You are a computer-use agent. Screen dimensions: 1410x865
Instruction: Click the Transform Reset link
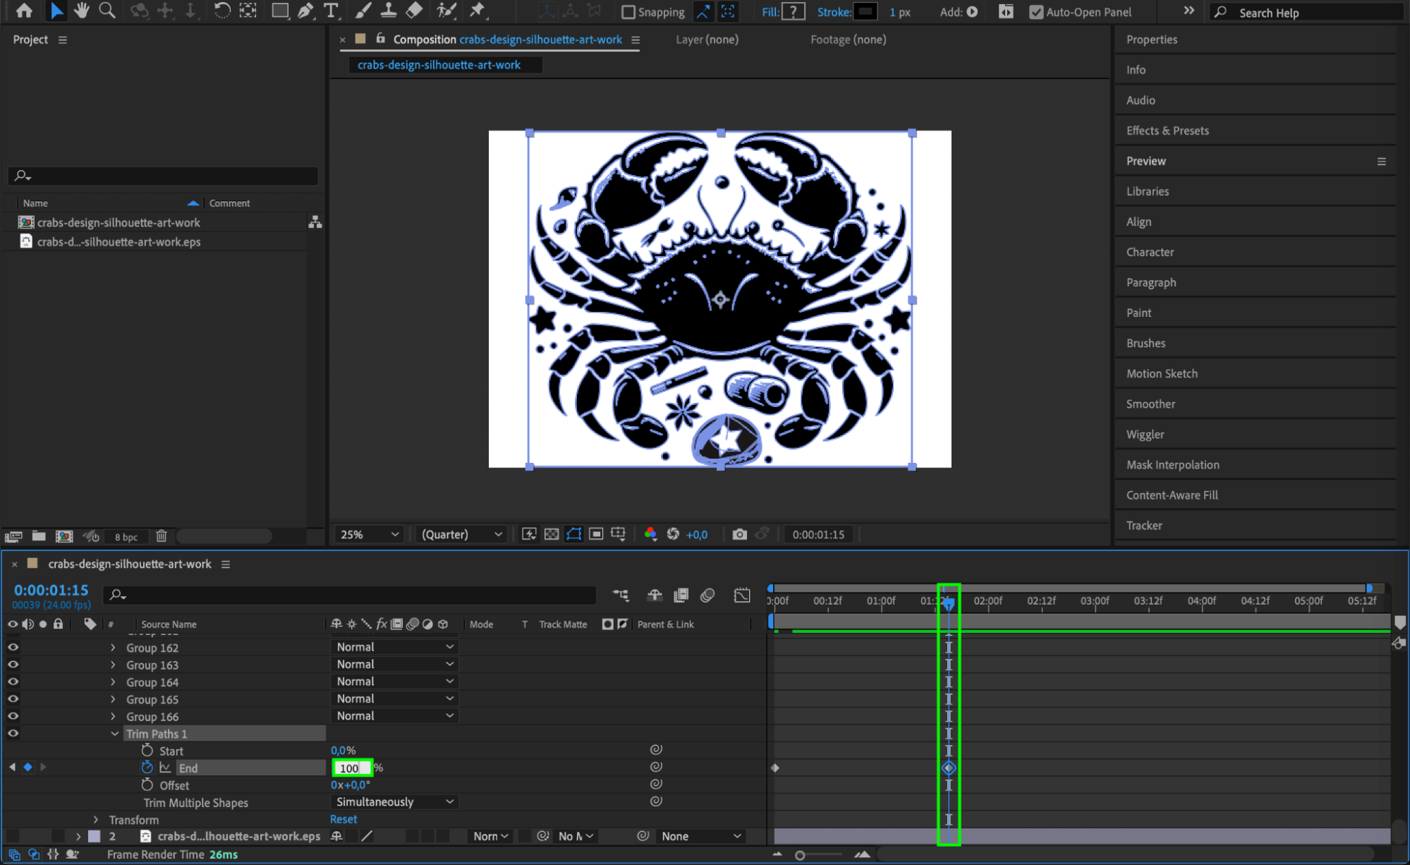[x=344, y=819]
